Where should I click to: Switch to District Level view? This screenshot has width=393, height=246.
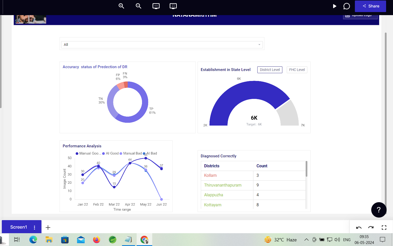click(x=270, y=70)
